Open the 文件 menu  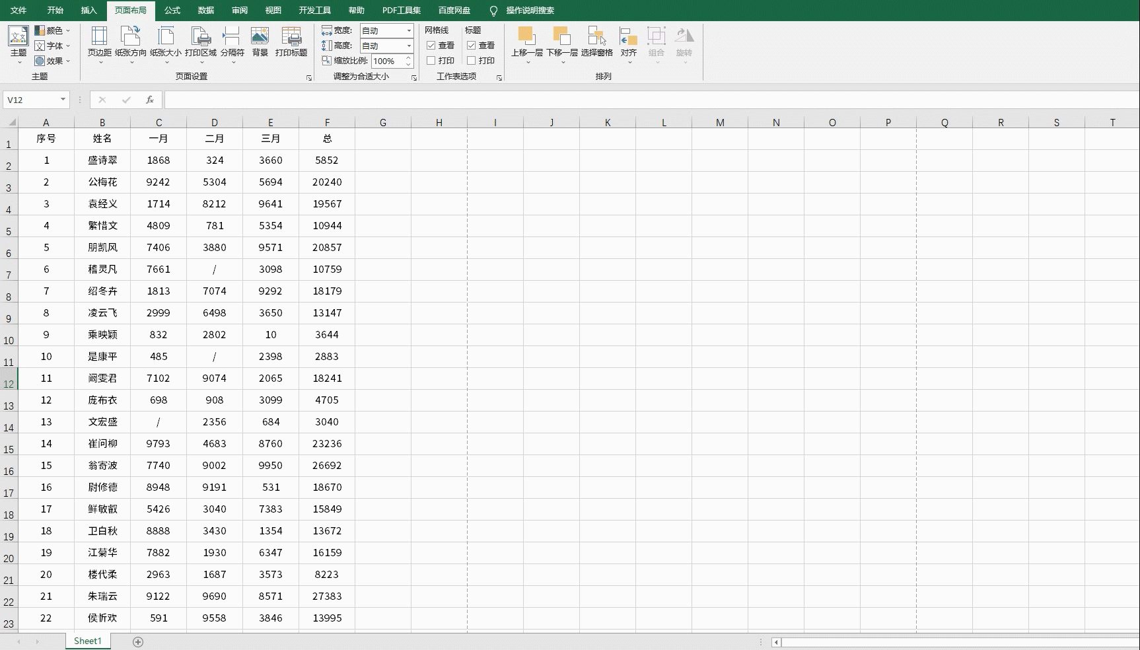[18, 11]
